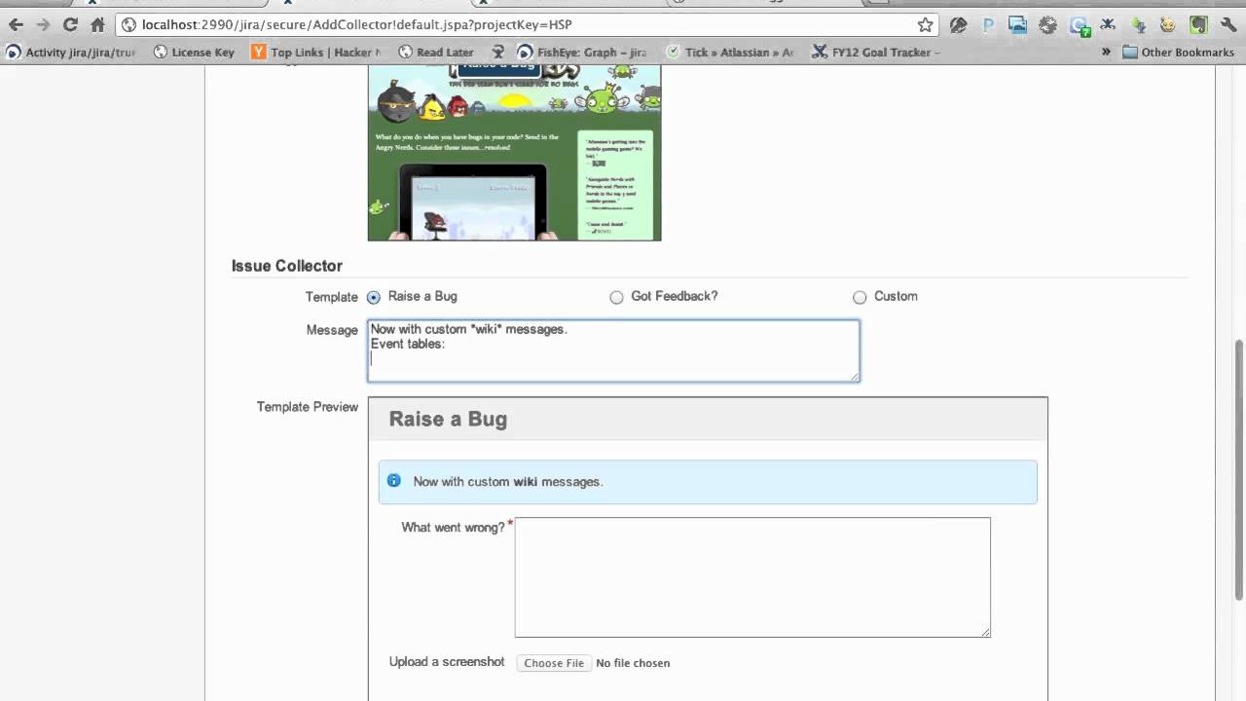This screenshot has width=1246, height=701.
Task: Click the browser back arrow
Action: tap(17, 25)
